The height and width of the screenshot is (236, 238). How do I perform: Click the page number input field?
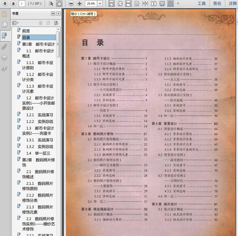click(22, 4)
